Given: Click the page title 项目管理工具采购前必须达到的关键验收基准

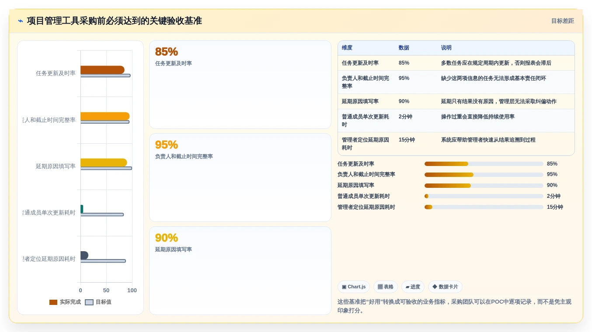Looking at the screenshot, I should (114, 21).
